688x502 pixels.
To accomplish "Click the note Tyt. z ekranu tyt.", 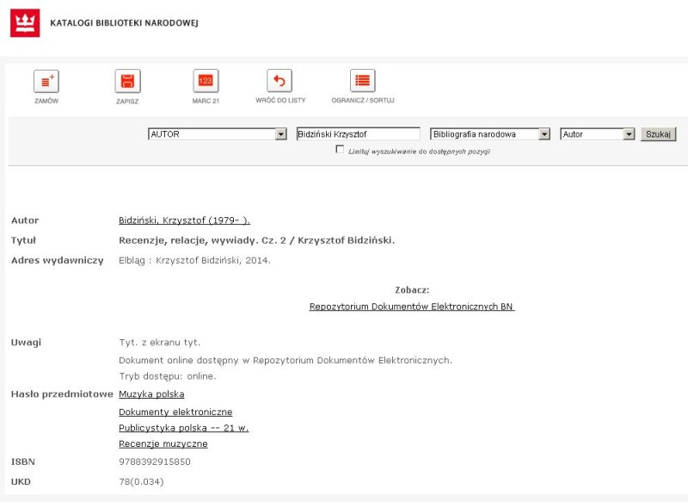I will click(x=159, y=343).
